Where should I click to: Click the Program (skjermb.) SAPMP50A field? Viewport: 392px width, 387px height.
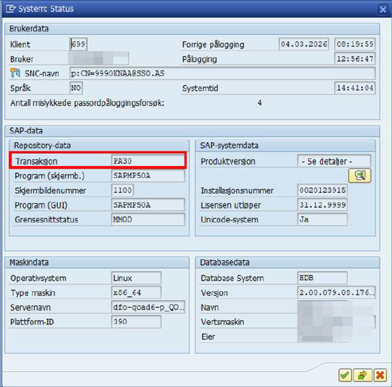tap(148, 176)
